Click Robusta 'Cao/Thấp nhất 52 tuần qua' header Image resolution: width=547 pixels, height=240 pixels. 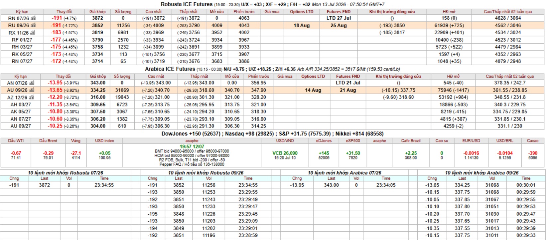508,12
